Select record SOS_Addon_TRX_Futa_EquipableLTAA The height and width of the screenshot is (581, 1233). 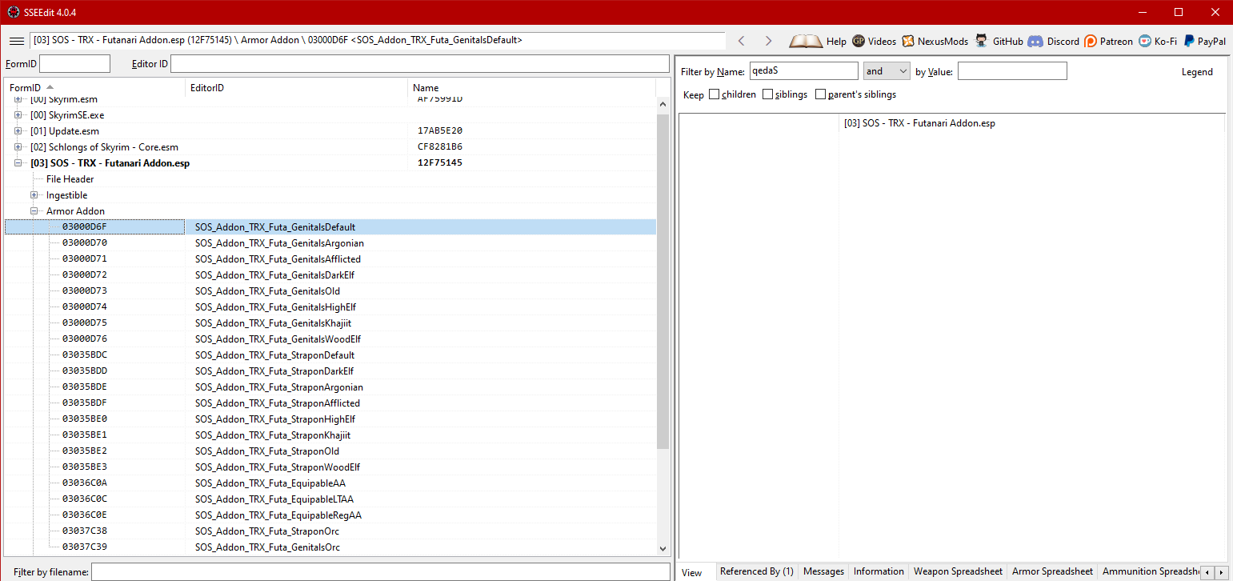pyautogui.click(x=330, y=499)
